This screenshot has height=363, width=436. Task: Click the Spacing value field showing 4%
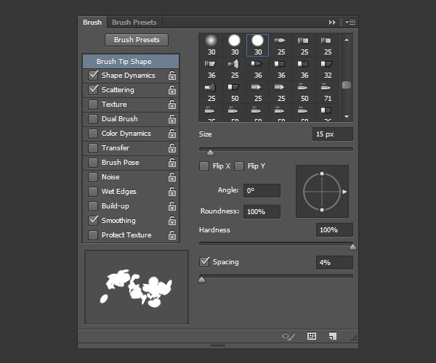click(334, 263)
